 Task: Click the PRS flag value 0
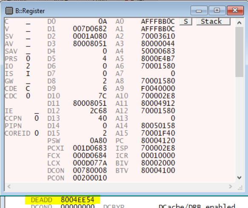[x=28, y=58]
